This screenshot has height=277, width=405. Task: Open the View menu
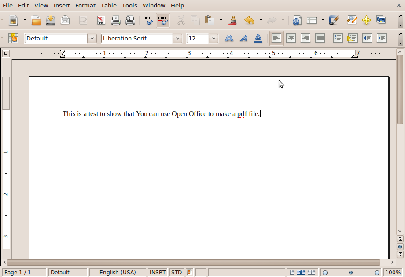[41, 5]
